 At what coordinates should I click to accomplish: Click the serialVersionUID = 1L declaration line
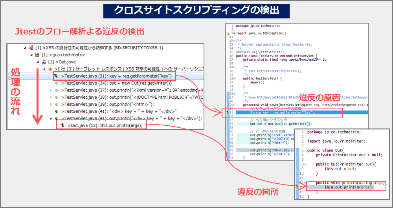(x=285, y=60)
